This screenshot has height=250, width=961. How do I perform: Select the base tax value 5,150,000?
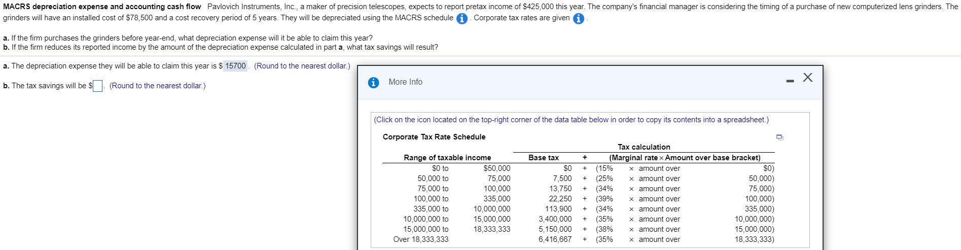[555, 229]
